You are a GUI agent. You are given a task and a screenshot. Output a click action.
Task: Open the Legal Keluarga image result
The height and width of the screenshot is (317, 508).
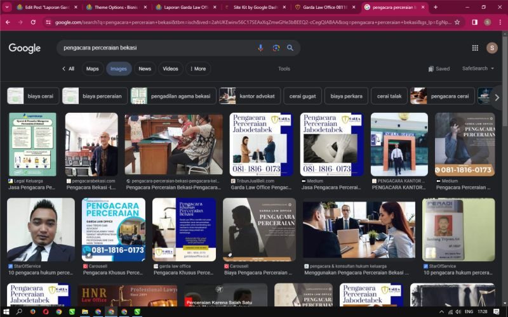pyautogui.click(x=32, y=145)
